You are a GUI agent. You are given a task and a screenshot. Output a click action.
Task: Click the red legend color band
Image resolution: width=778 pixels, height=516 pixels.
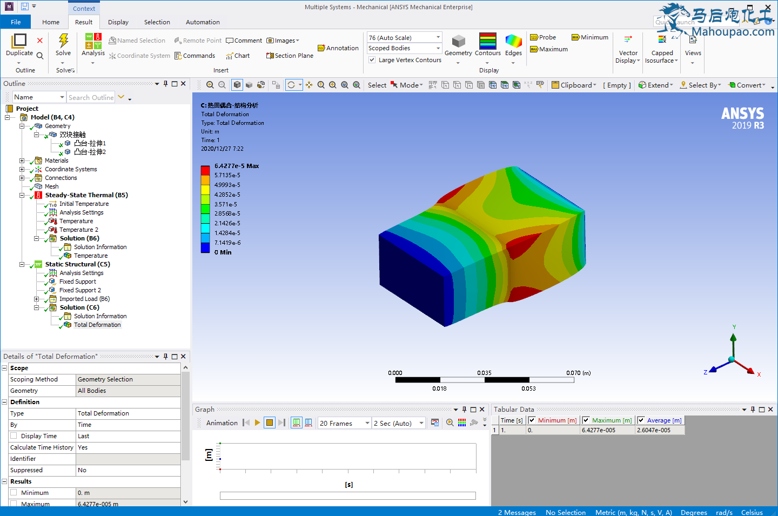click(x=205, y=170)
